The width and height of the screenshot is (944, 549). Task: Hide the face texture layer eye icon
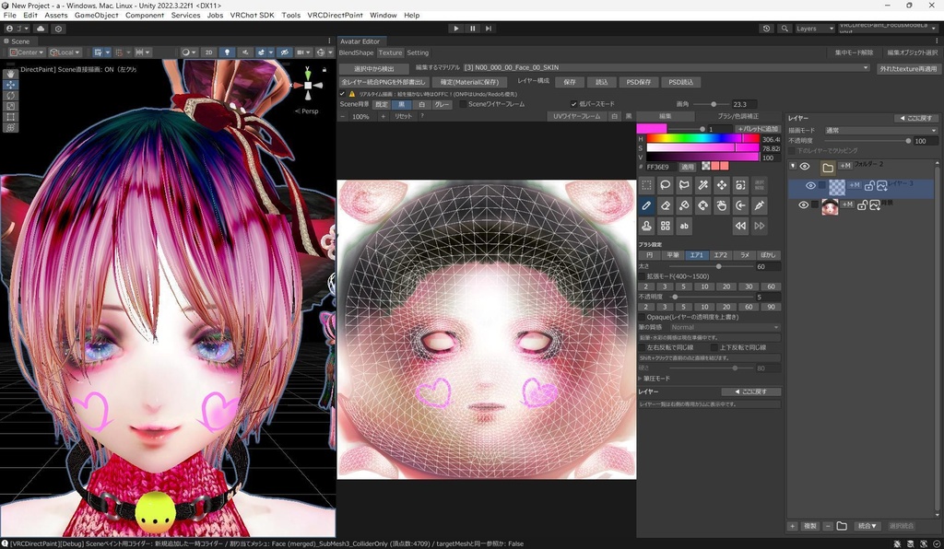(803, 205)
